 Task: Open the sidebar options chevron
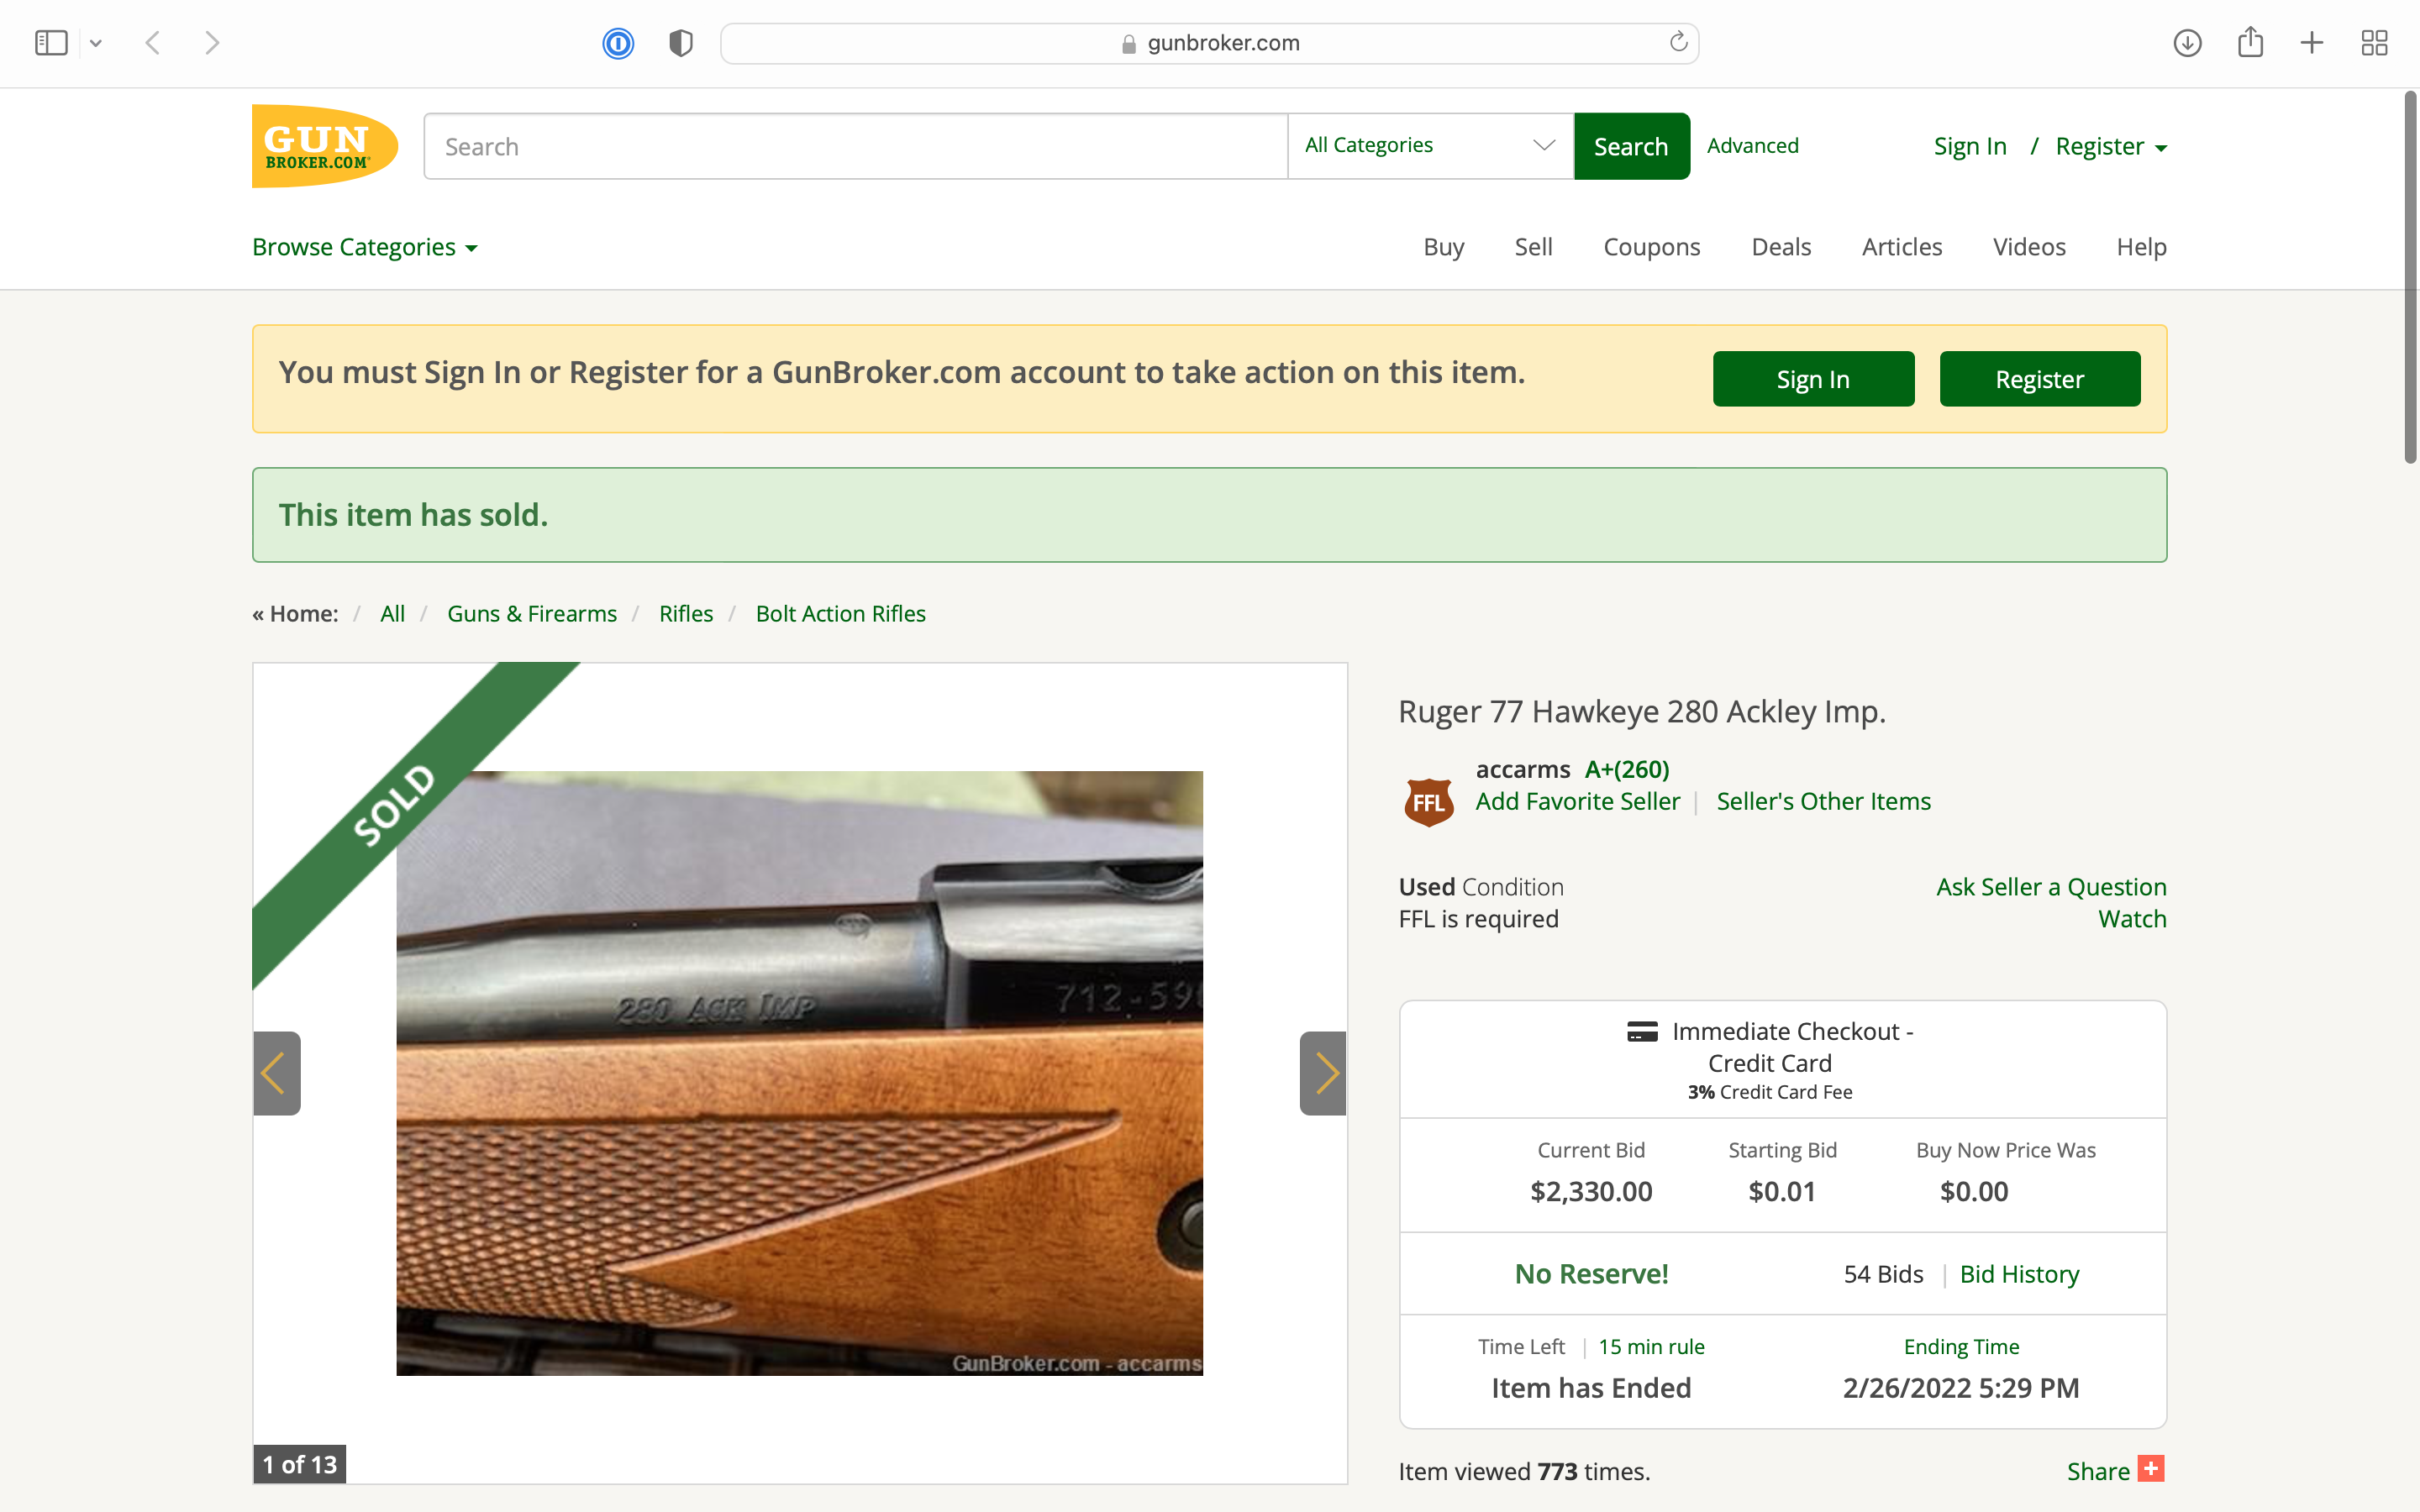pos(96,43)
